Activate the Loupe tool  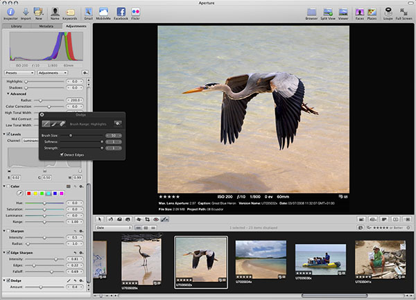[388, 11]
